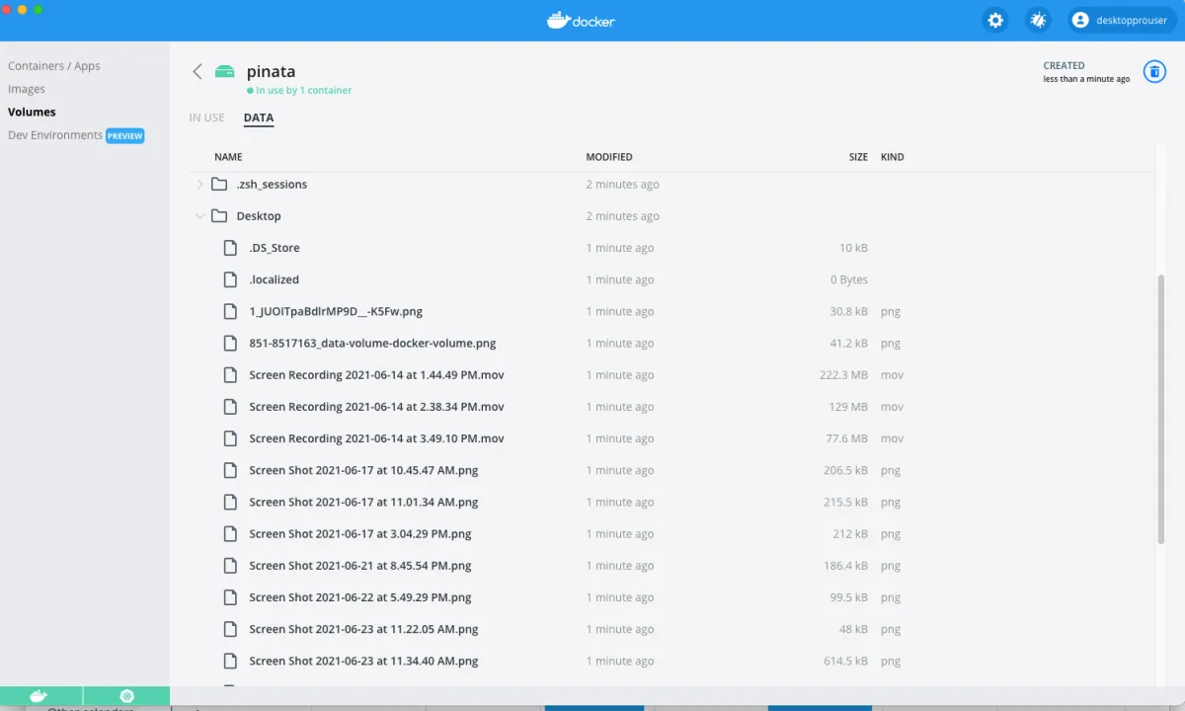Select Screen Recording 2021-06-14 at 2.38.34 PM.mov
The height and width of the screenshot is (711, 1185).
coord(377,407)
